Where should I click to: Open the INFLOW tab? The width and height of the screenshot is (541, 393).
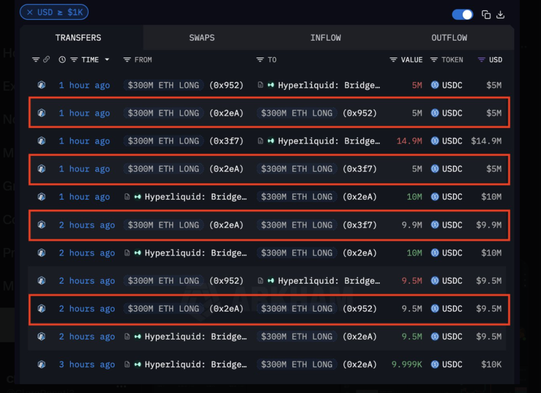click(325, 37)
